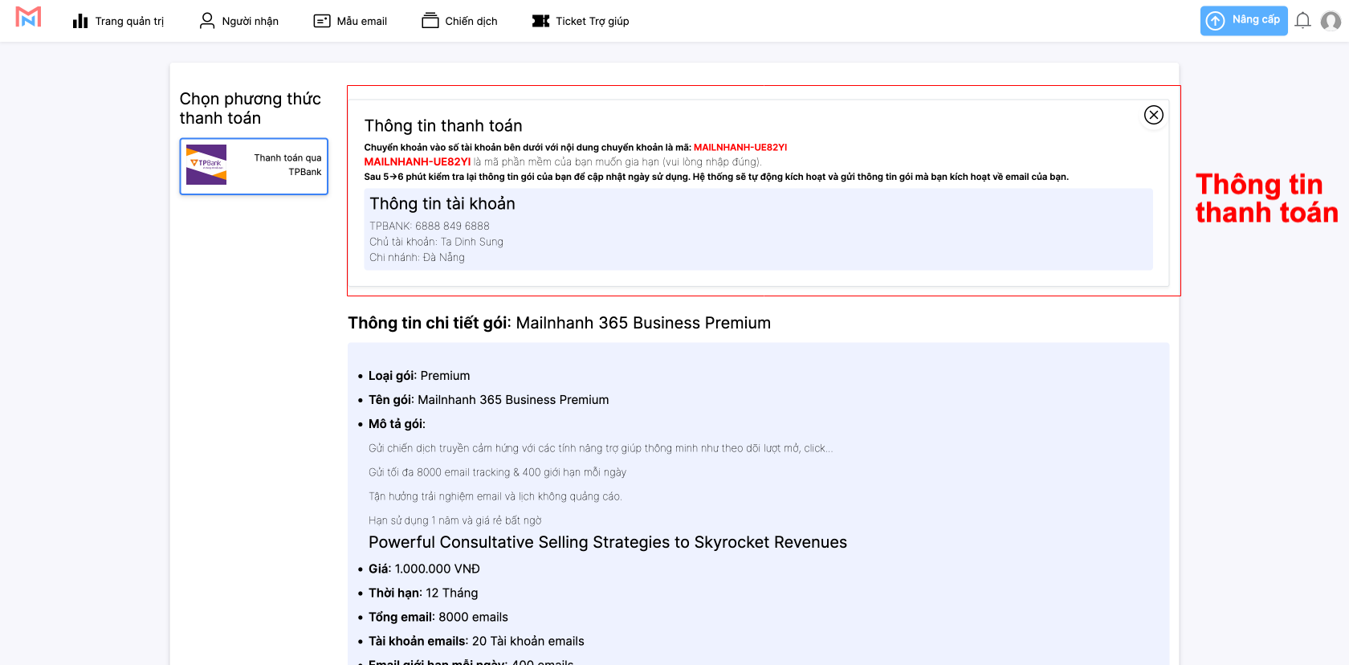Open the notification bell
Screen dimensions: 1349x665
coord(1302,21)
